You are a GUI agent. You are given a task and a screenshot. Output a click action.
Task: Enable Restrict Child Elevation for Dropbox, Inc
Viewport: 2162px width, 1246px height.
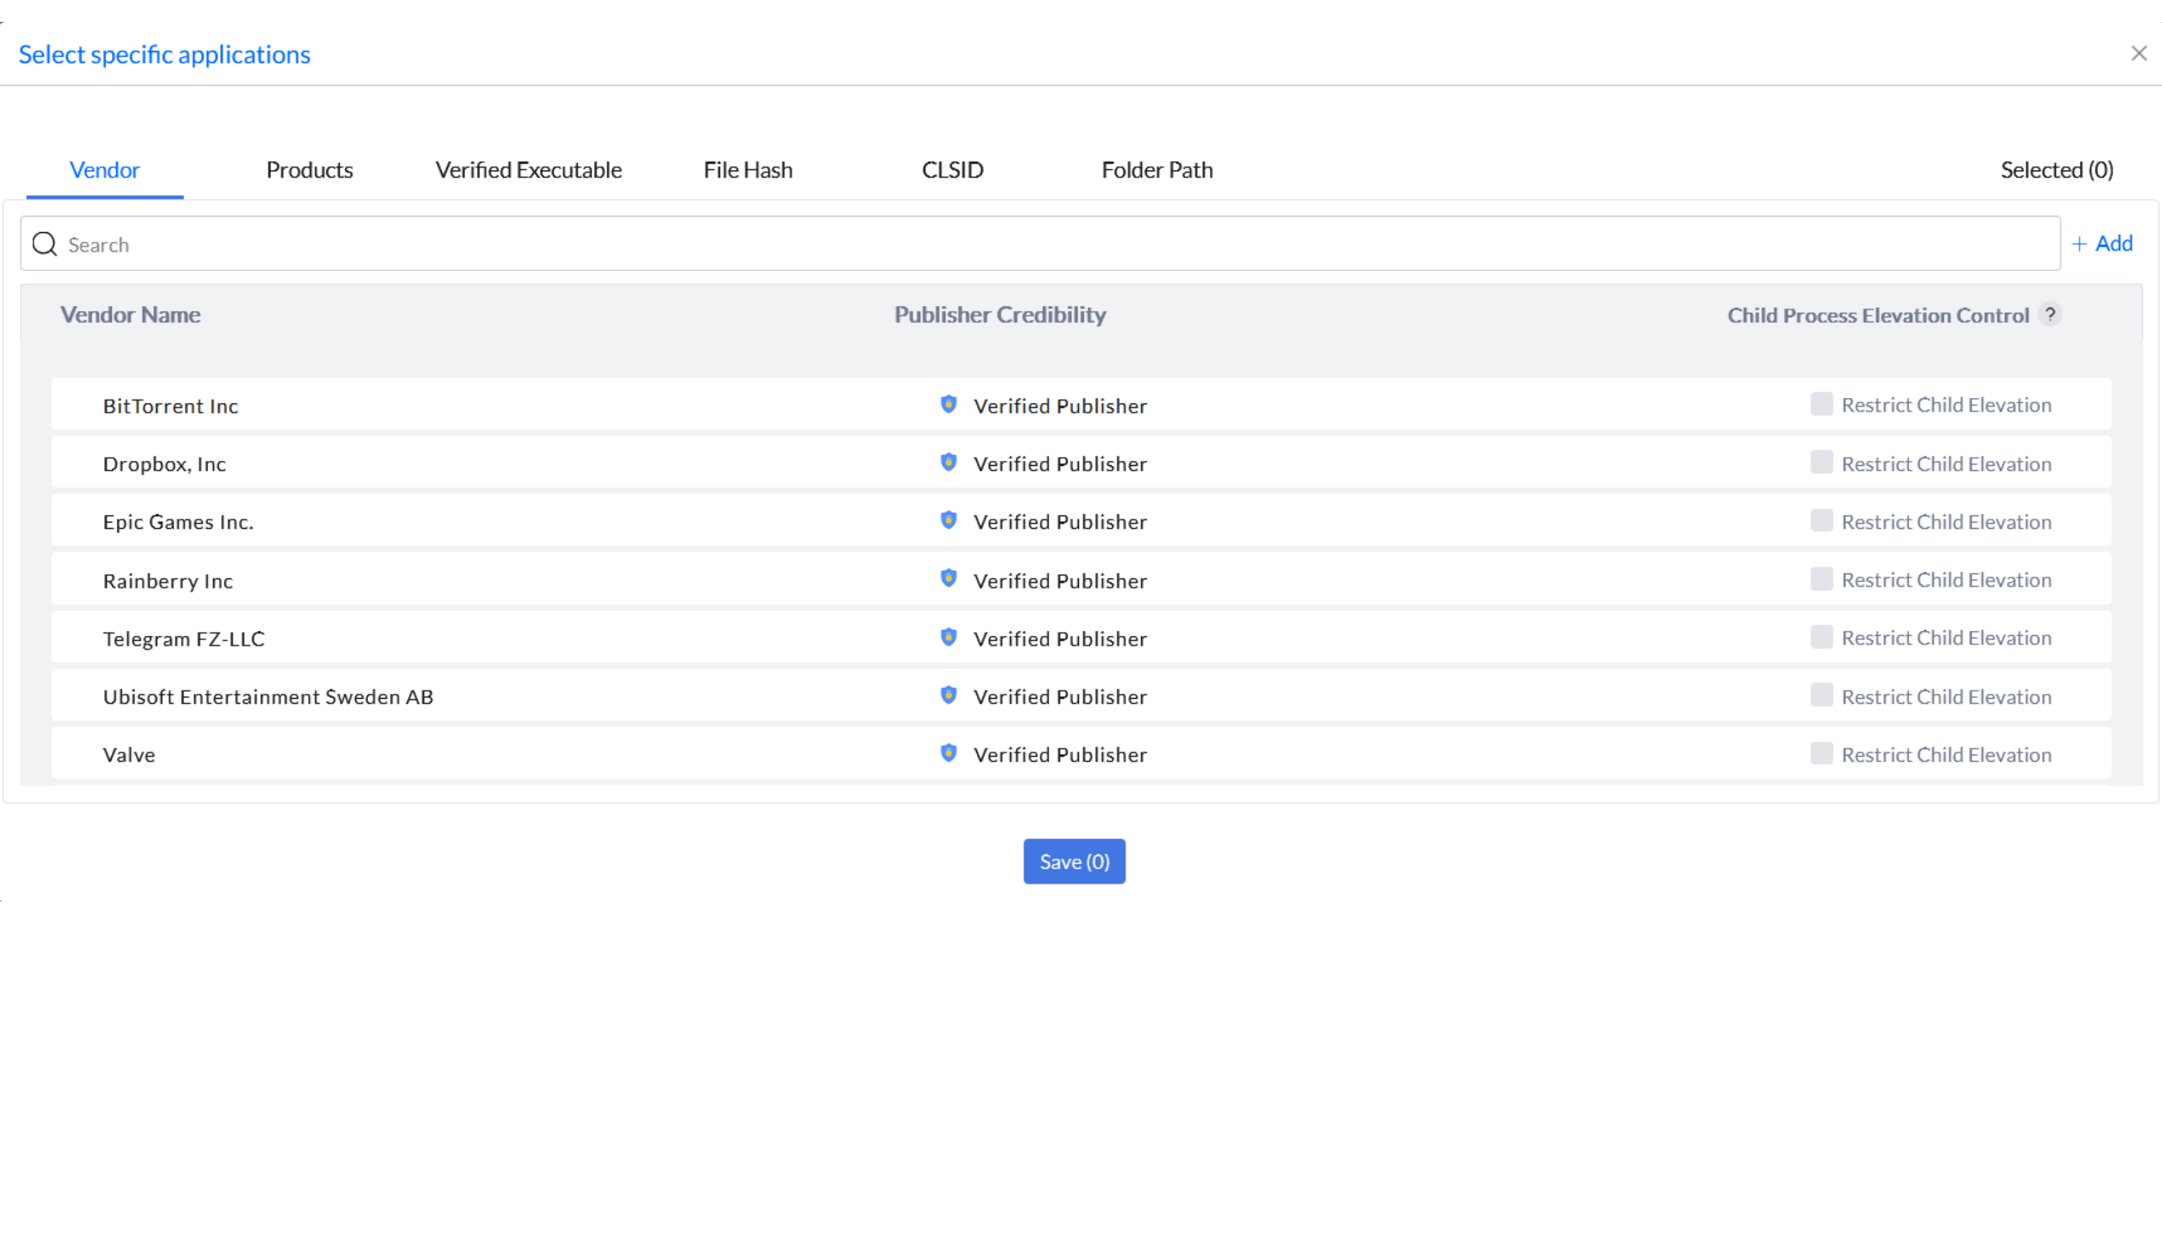[1821, 463]
